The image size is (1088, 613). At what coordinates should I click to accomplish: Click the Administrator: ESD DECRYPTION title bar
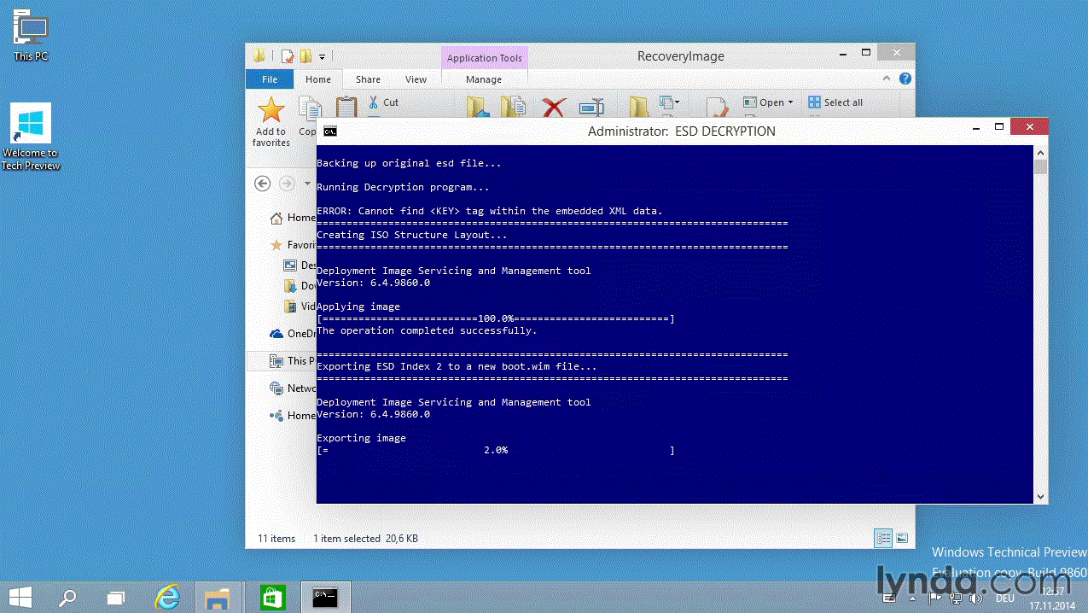pos(681,131)
